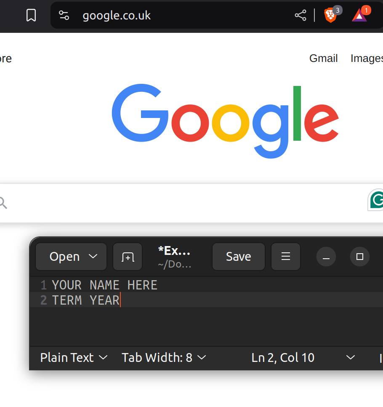The image size is (383, 407).
Task: Select line number 1 in the editor gutter
Action: [x=43, y=285]
